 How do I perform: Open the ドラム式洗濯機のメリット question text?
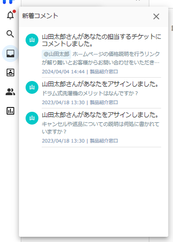[90, 93]
